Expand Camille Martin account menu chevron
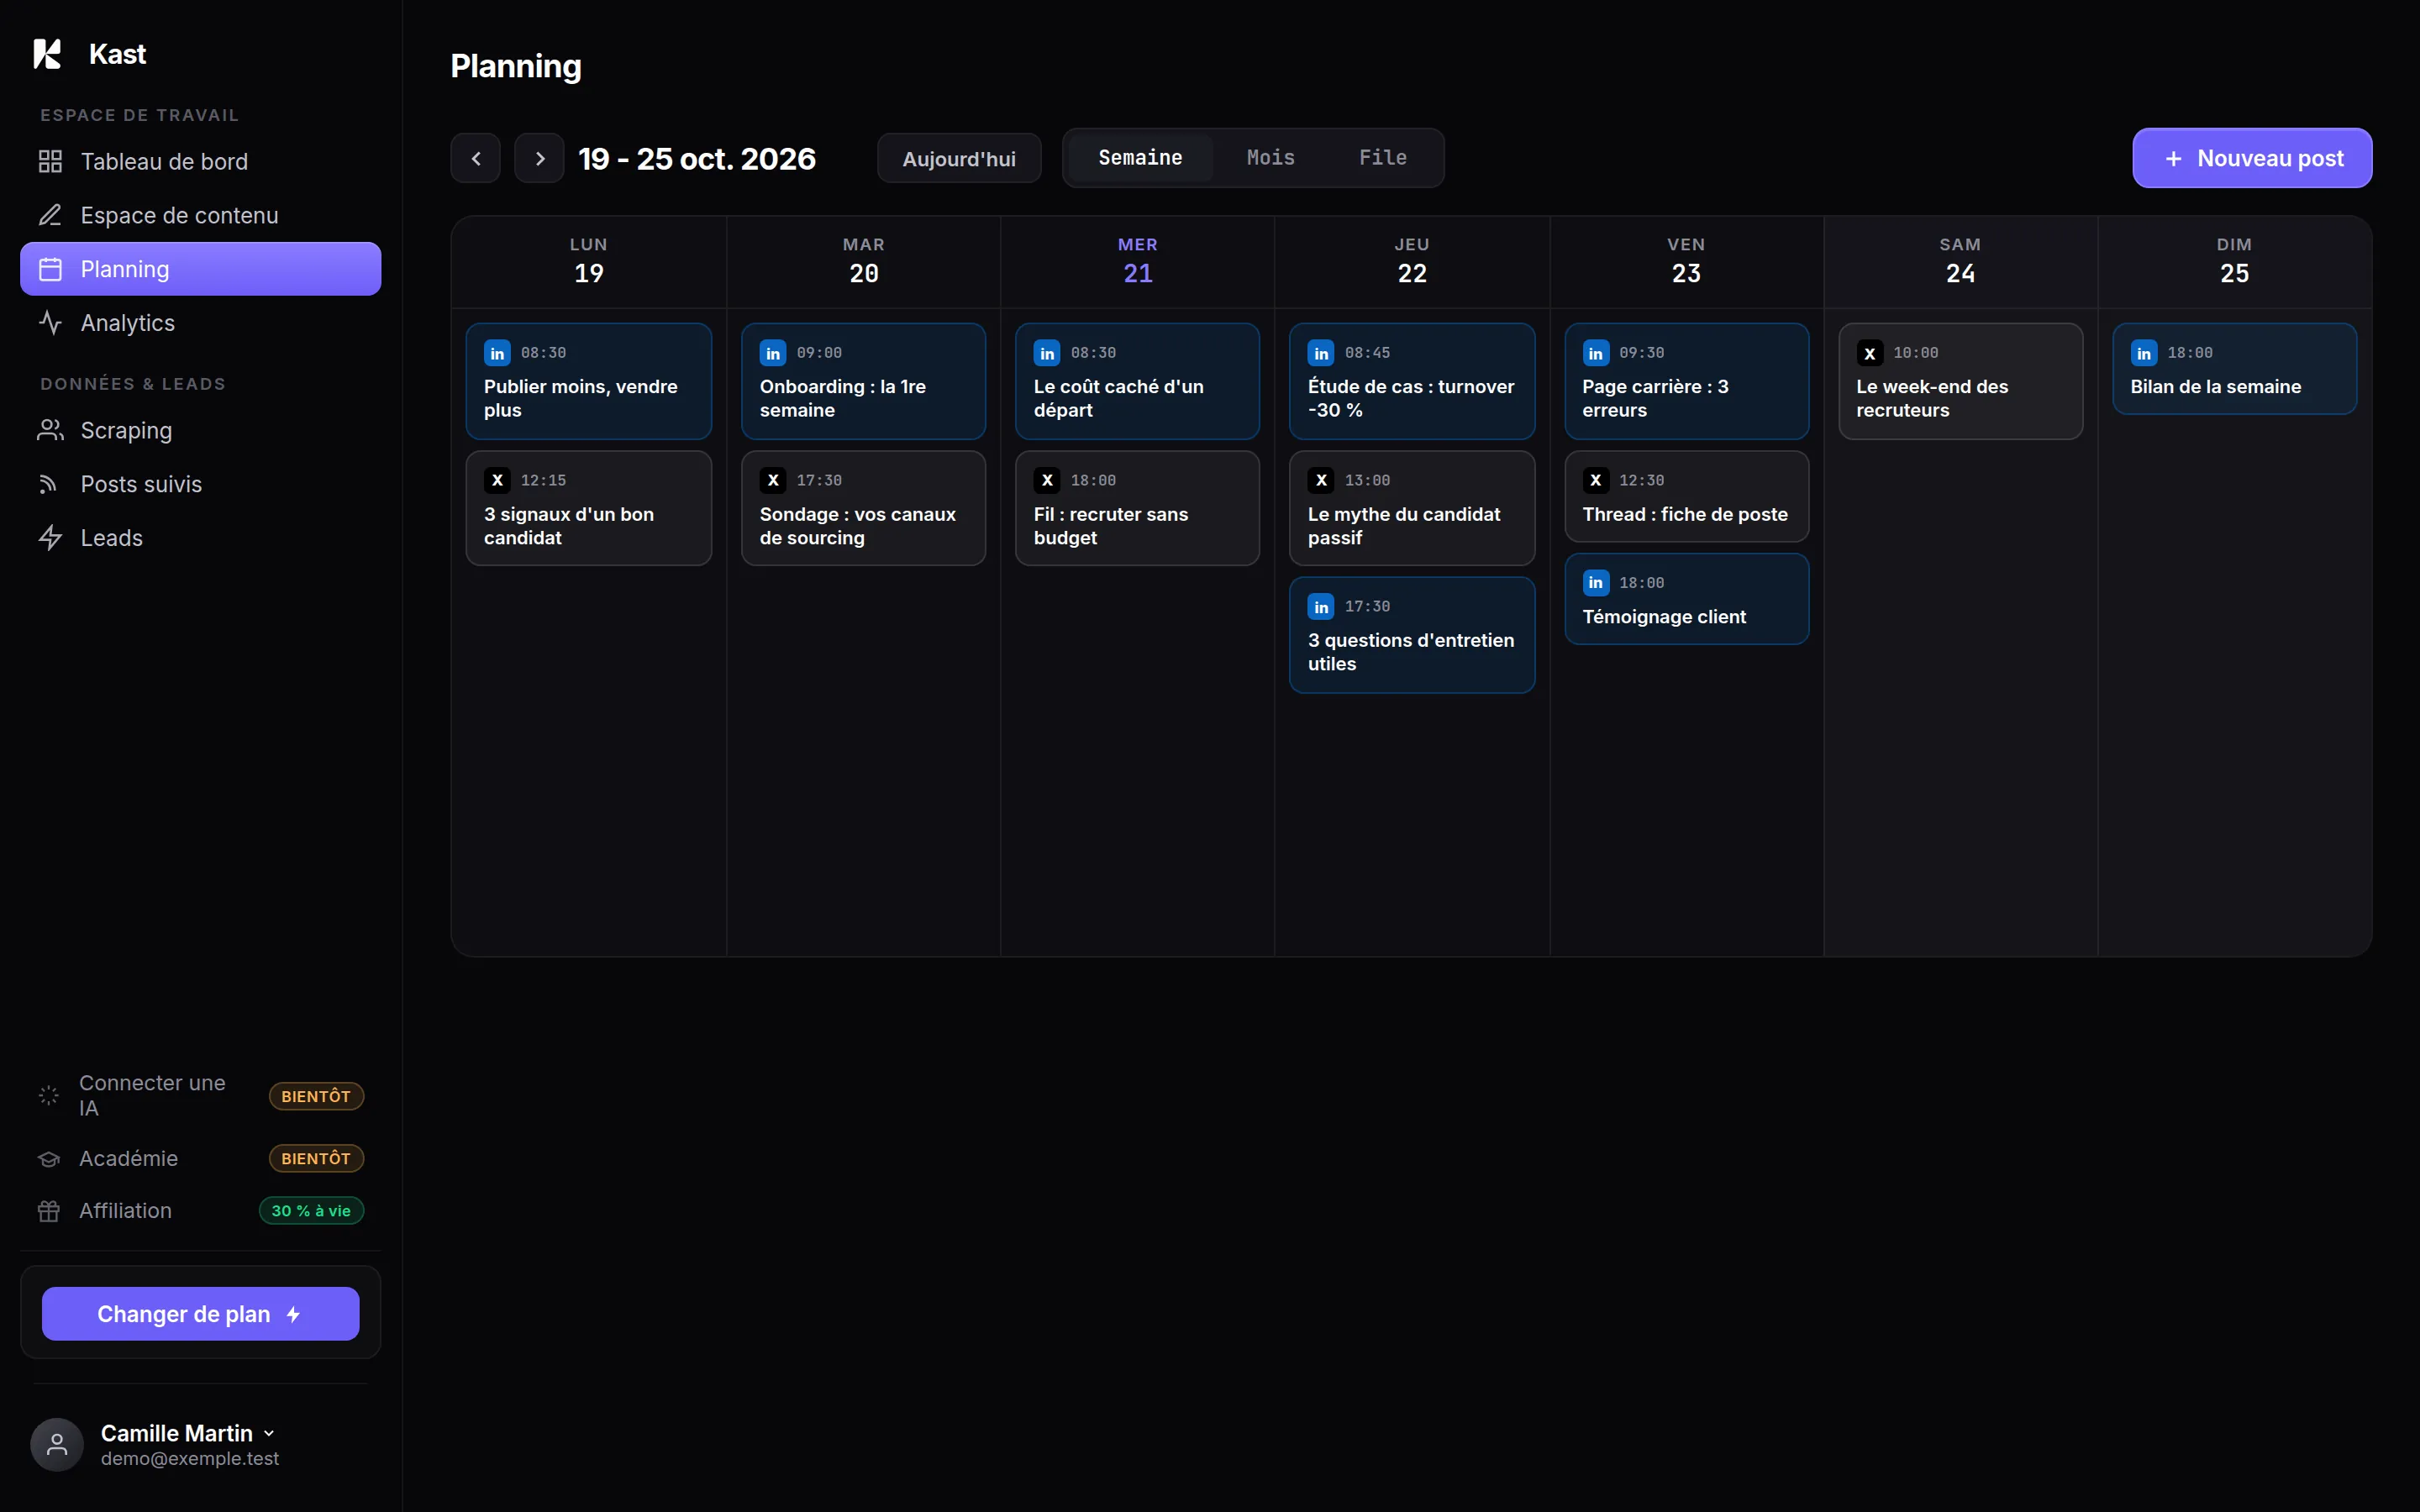 (x=269, y=1434)
